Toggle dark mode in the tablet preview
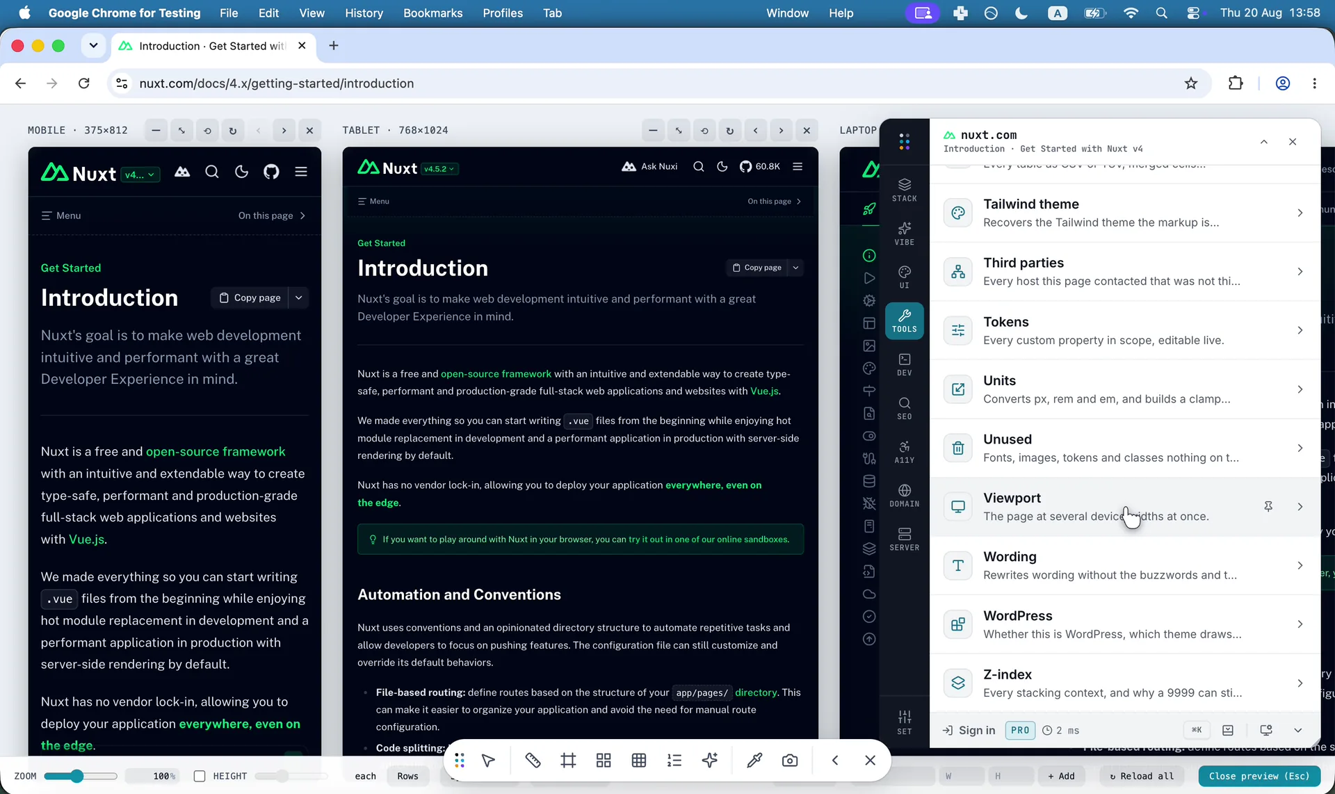The height and width of the screenshot is (794, 1335). pos(722,167)
